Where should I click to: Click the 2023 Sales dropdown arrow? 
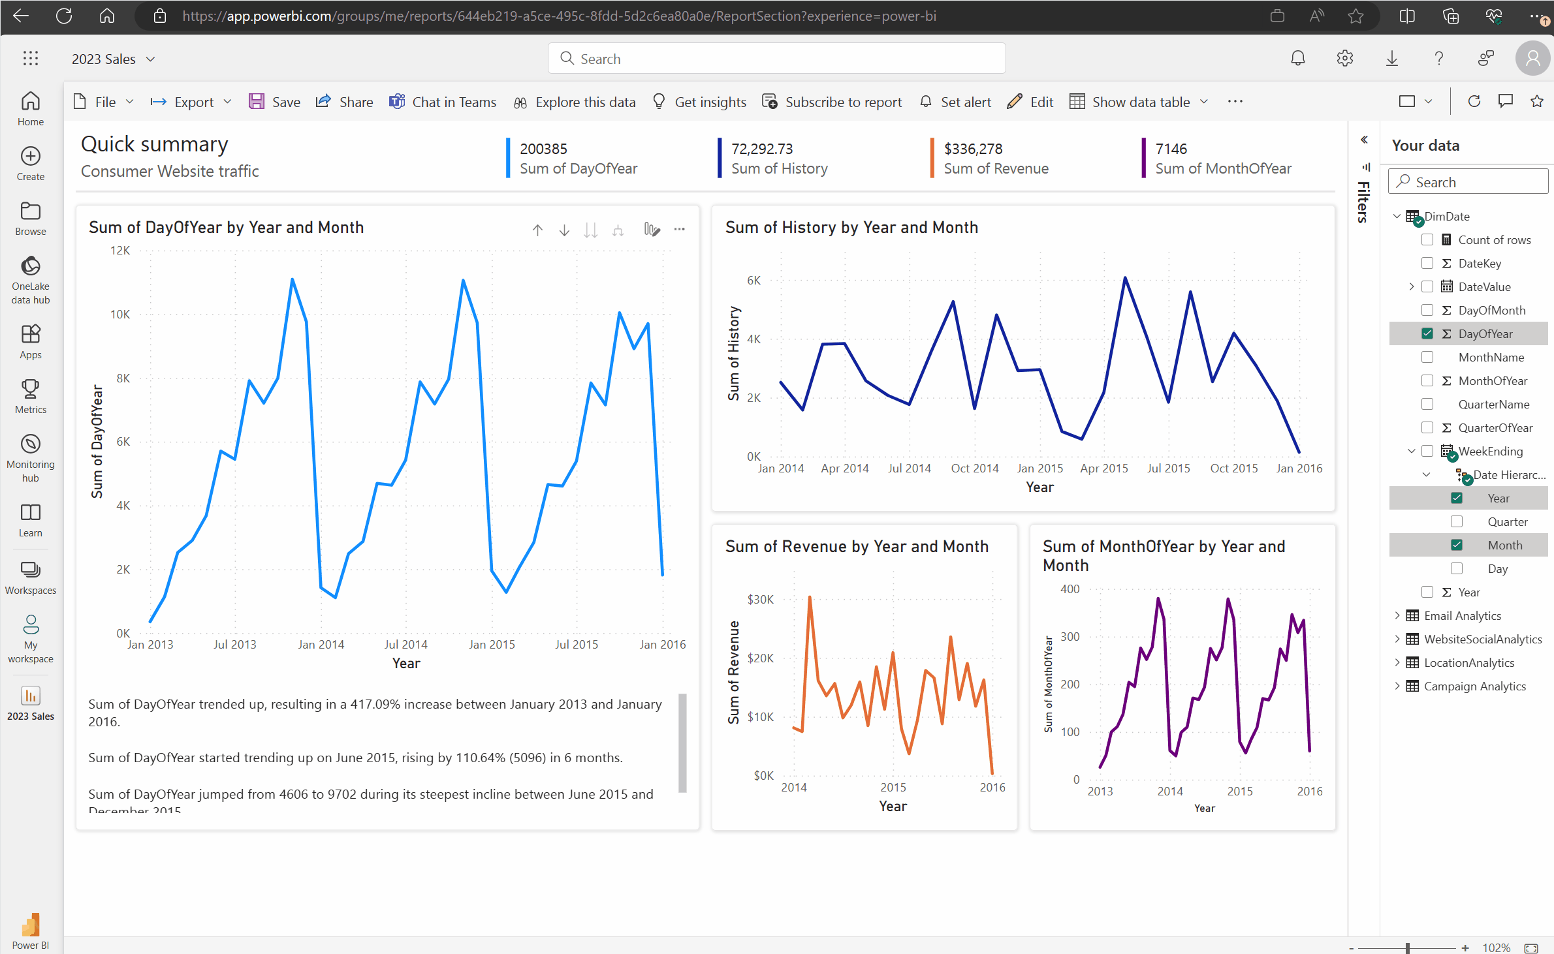coord(153,59)
